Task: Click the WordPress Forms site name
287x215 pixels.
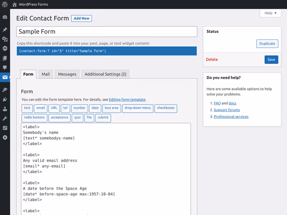Action: (x=33, y=4)
